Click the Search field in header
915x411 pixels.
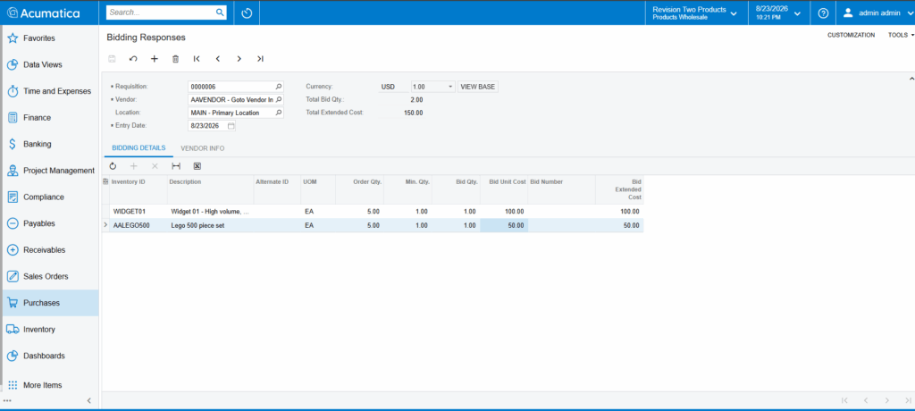161,13
